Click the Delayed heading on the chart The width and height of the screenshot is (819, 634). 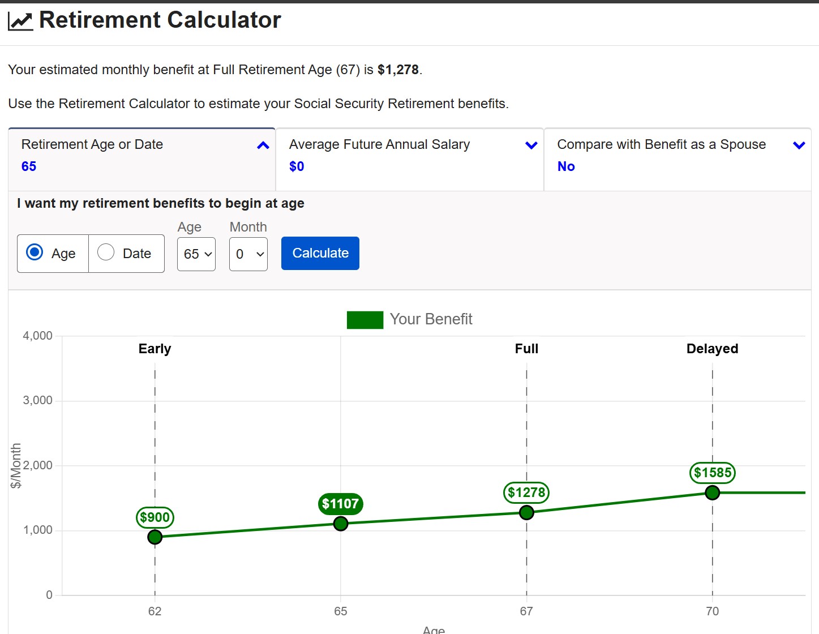(712, 349)
